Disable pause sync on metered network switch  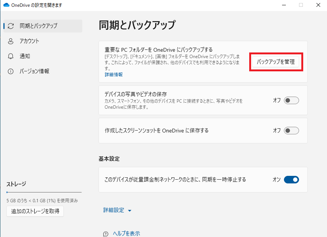click(x=292, y=180)
